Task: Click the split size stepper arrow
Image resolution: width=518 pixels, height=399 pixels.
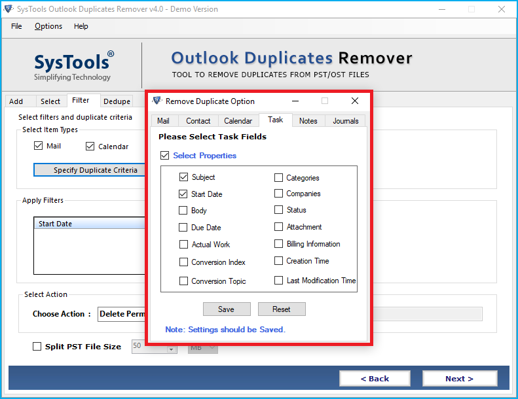Action: click(x=171, y=349)
